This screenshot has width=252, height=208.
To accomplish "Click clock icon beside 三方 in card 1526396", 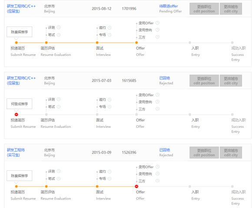I will click(157, 181).
